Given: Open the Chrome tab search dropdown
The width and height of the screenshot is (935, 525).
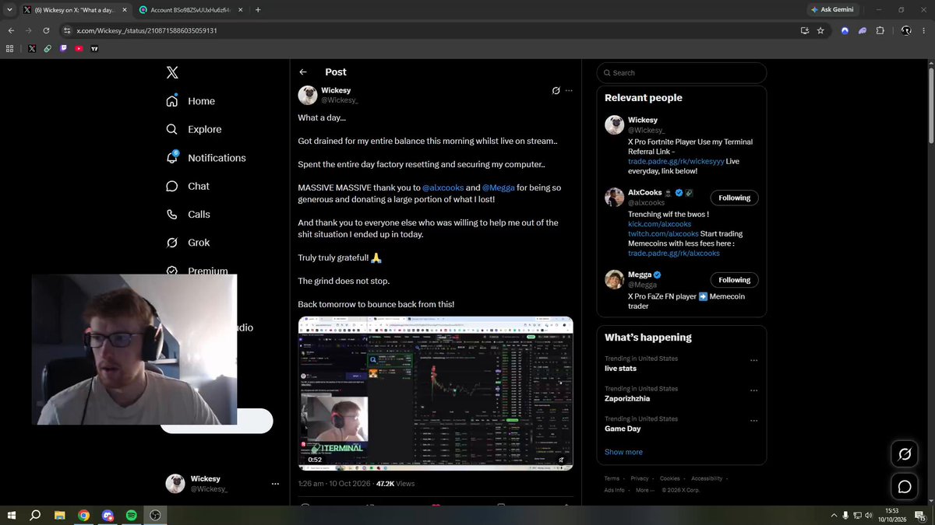Looking at the screenshot, I should [x=9, y=10].
